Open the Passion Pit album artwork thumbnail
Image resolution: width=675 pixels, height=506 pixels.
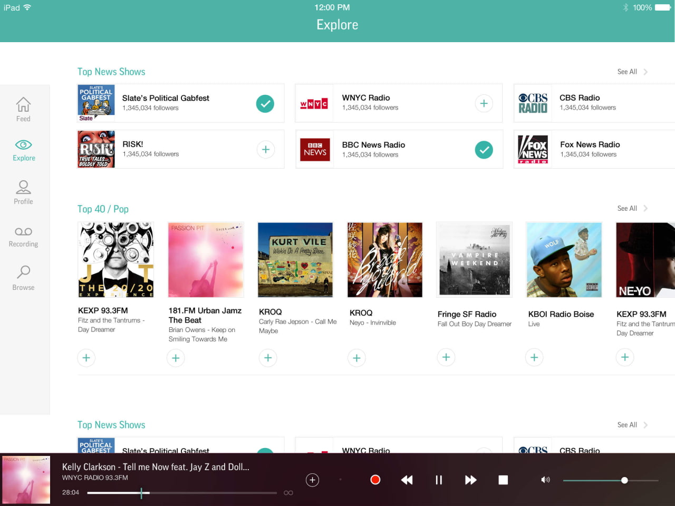pos(26,480)
